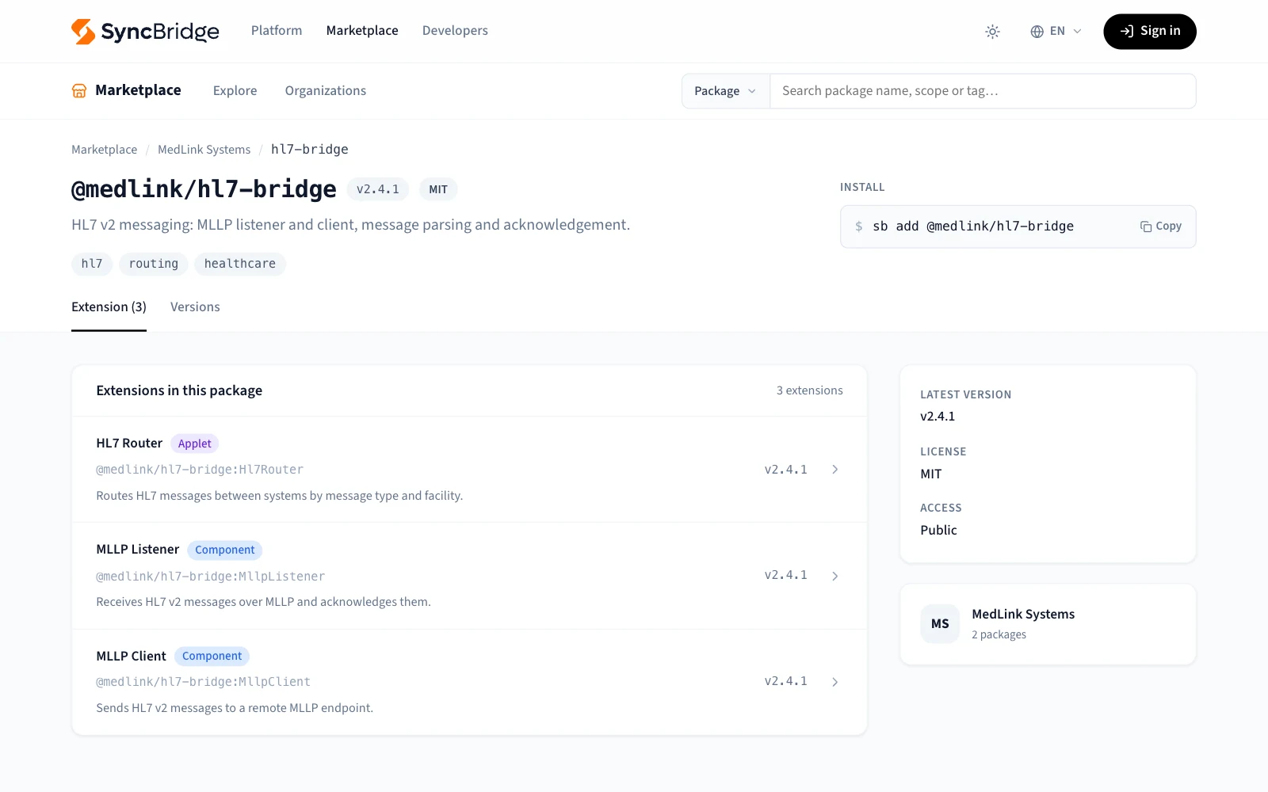Switch to the Versions tab
1268x792 pixels.
coord(195,307)
